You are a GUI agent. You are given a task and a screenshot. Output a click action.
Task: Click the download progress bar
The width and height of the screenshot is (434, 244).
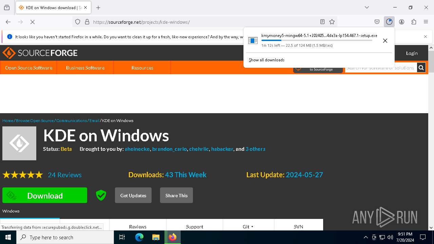click(317, 40)
